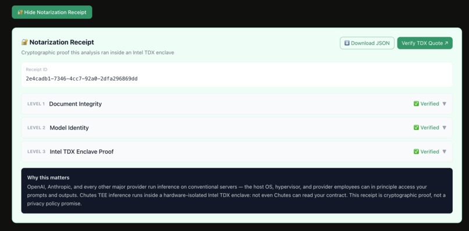This screenshot has height=231, width=469.
Task: Click download arrow icon in Download JSON
Action: point(347,43)
